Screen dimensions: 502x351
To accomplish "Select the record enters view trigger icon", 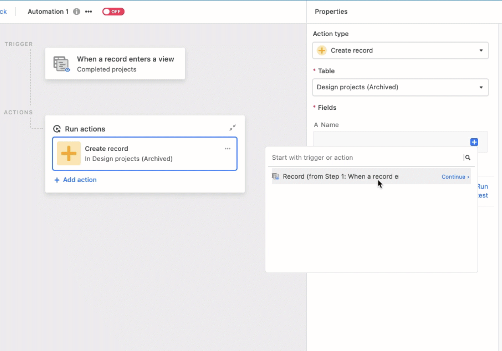I will [x=61, y=64].
